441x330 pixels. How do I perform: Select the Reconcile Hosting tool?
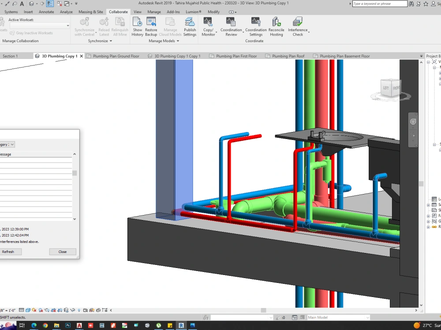click(276, 27)
